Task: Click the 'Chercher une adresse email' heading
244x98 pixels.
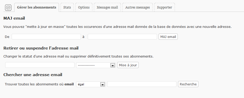Action: pos(33,75)
